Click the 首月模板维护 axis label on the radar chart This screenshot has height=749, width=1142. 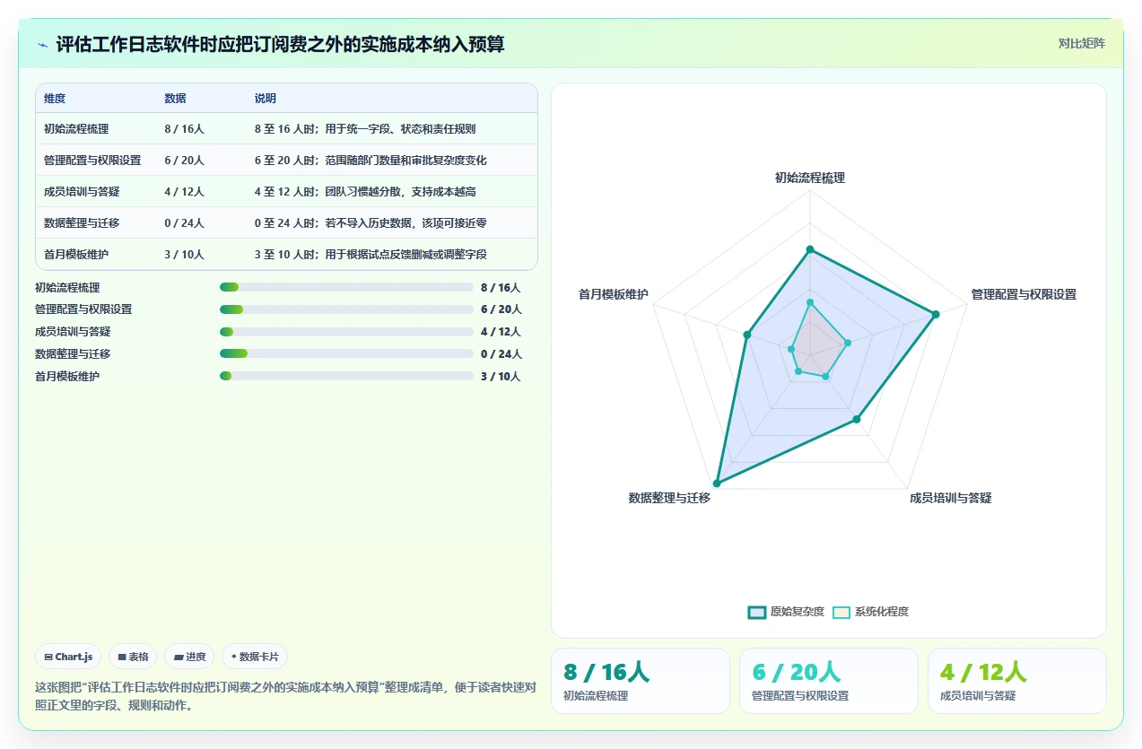[x=614, y=294]
